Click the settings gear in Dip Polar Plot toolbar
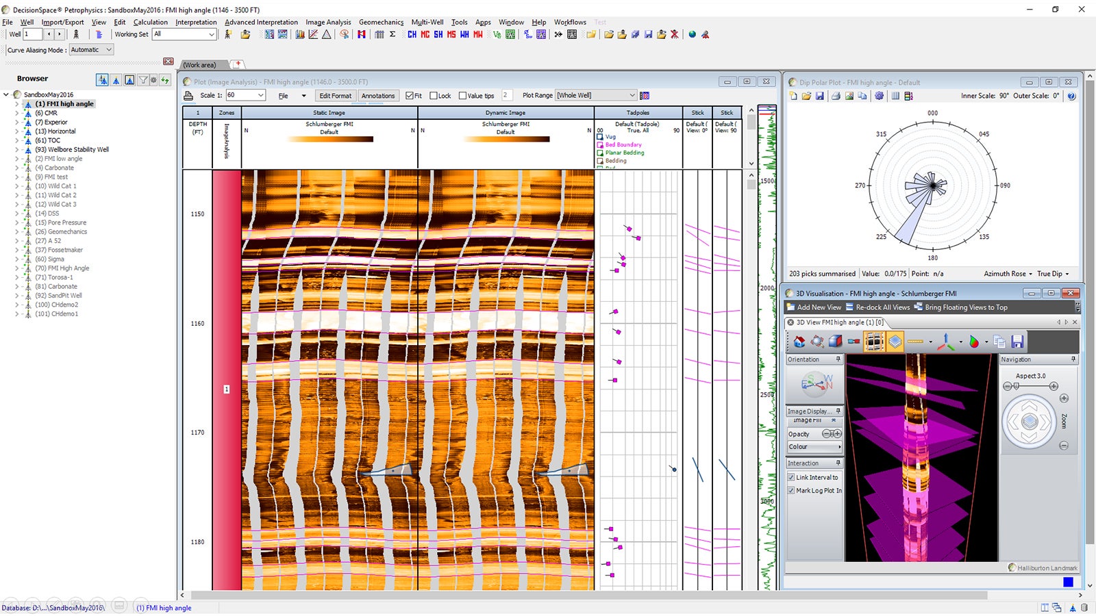The width and height of the screenshot is (1096, 616). pyautogui.click(x=879, y=96)
